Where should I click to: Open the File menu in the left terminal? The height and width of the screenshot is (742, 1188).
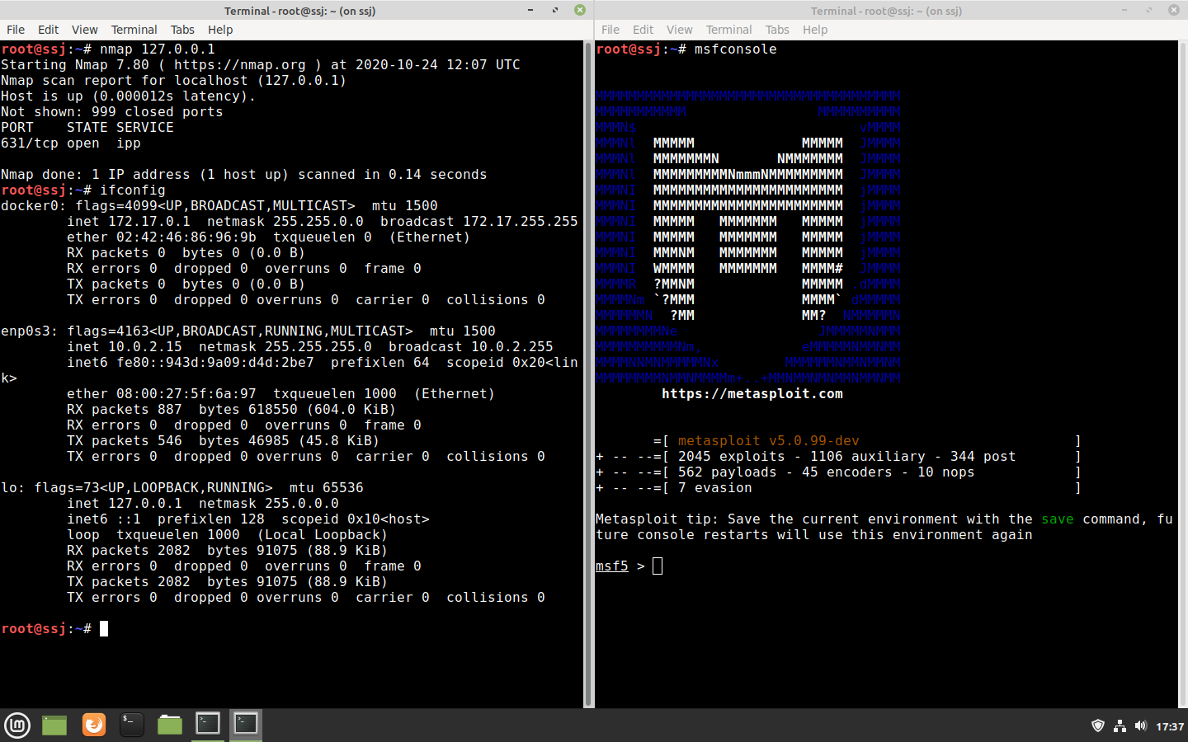click(x=15, y=29)
